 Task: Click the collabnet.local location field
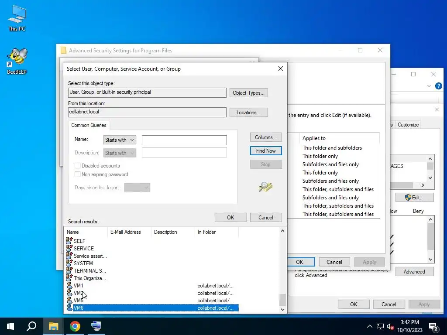pos(147,112)
